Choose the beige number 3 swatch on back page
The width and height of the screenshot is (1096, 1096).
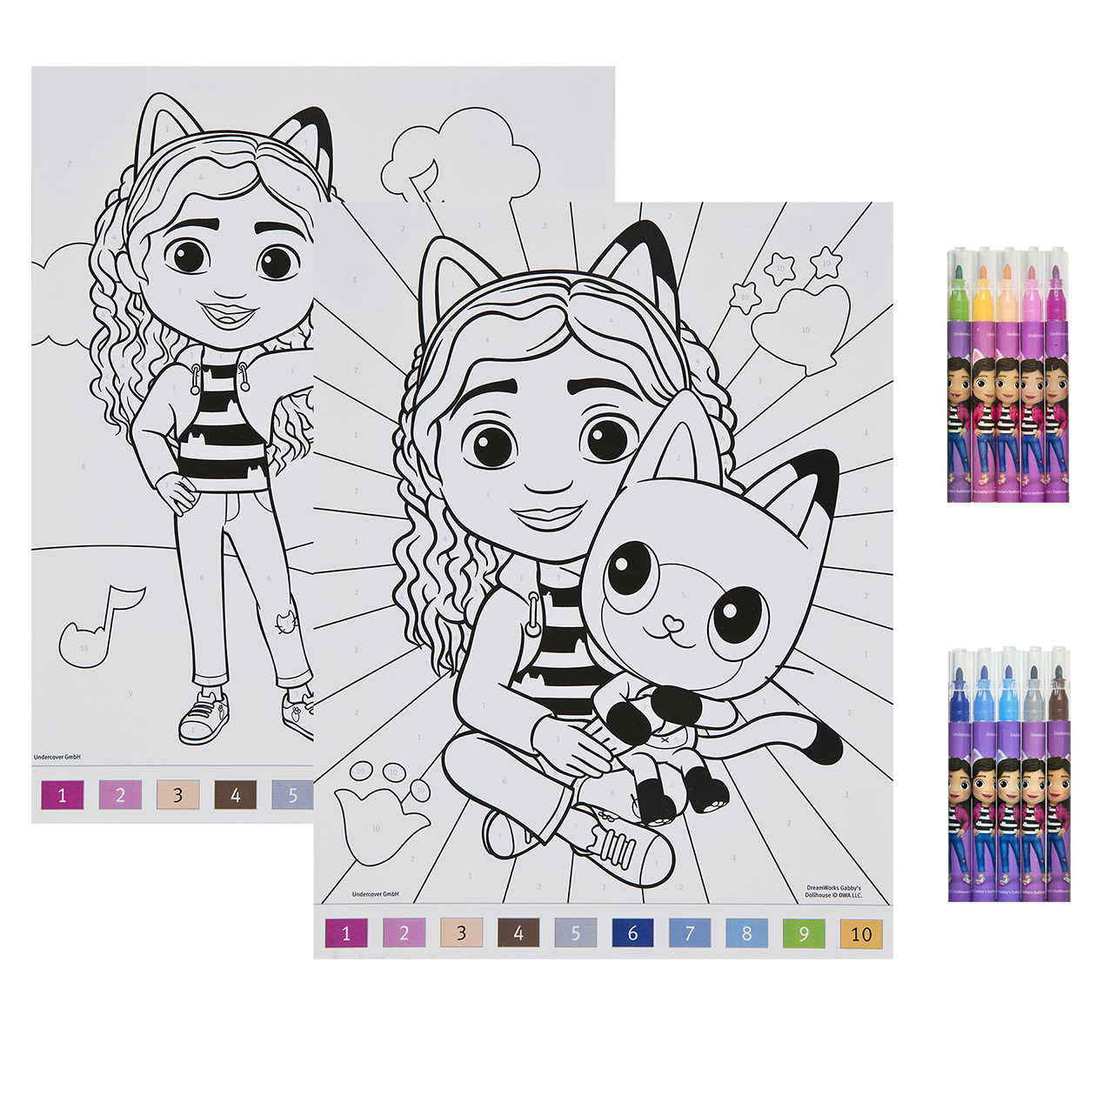(x=177, y=794)
